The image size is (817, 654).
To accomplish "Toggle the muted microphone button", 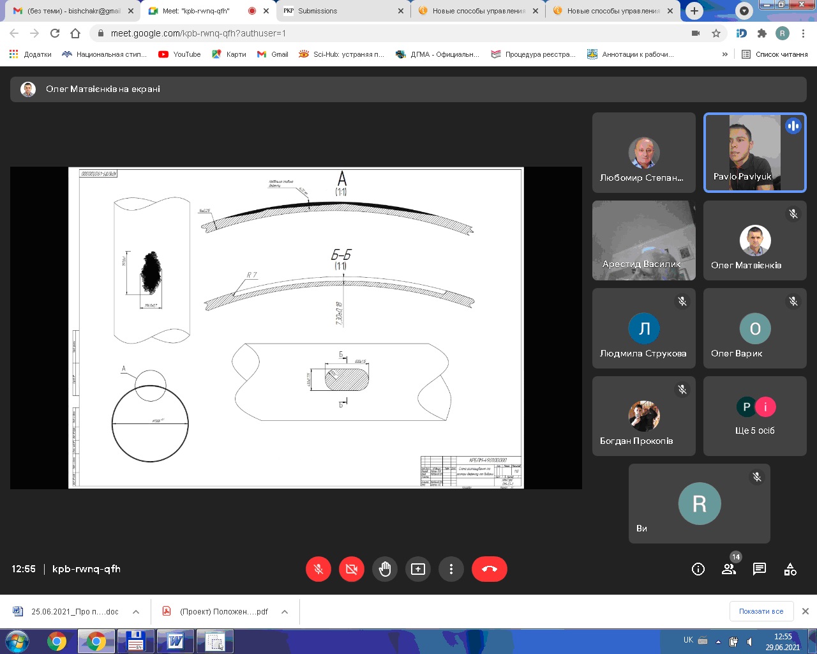I will [319, 569].
